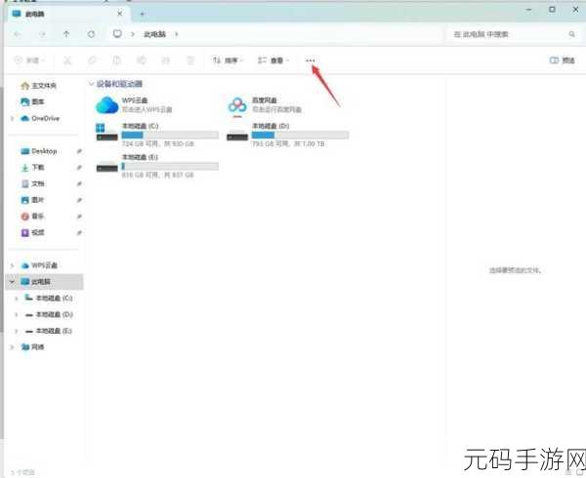Collapse 此电脑 node in sidebar tree
This screenshot has height=478, width=586.
pyautogui.click(x=13, y=282)
